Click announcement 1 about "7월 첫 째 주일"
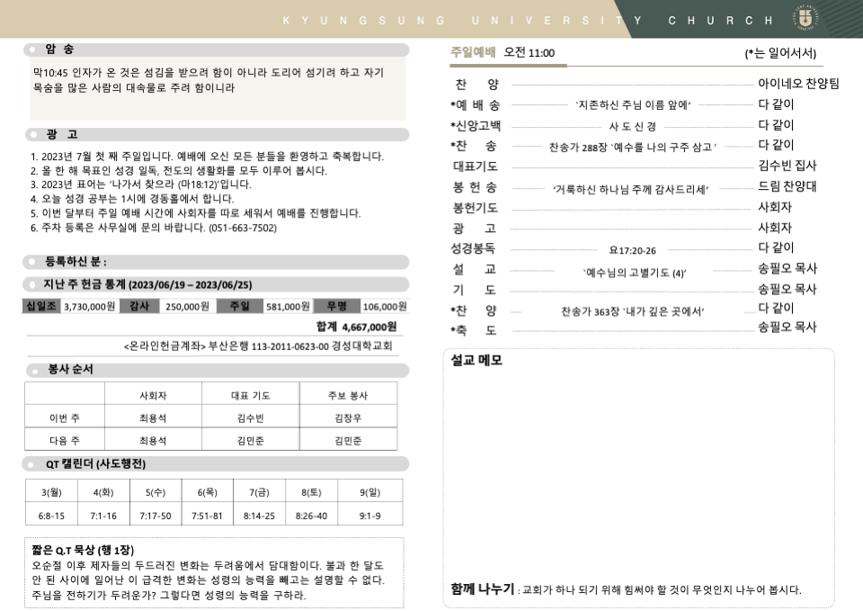This screenshot has width=863, height=611. click(207, 157)
